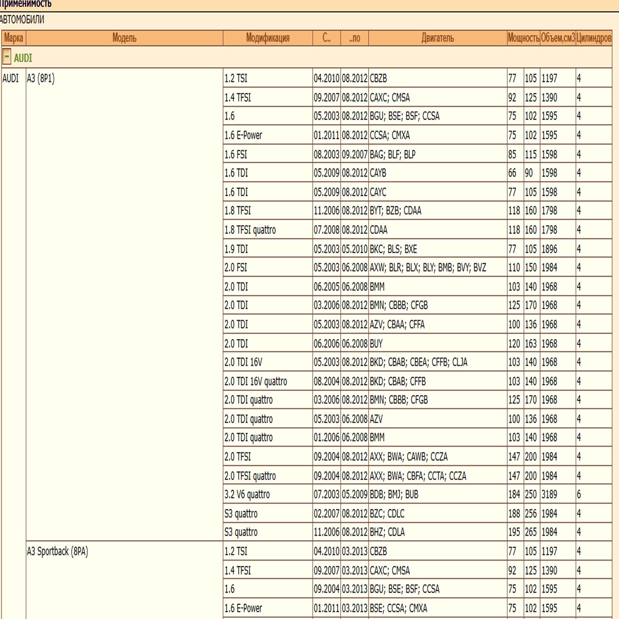Click the Двигатель column header
Screen dimensions: 619x619
(x=437, y=38)
